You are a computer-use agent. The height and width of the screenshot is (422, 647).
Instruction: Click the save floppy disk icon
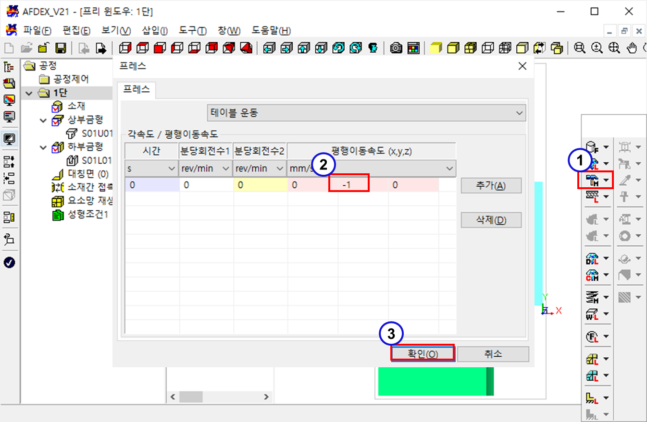(x=61, y=48)
